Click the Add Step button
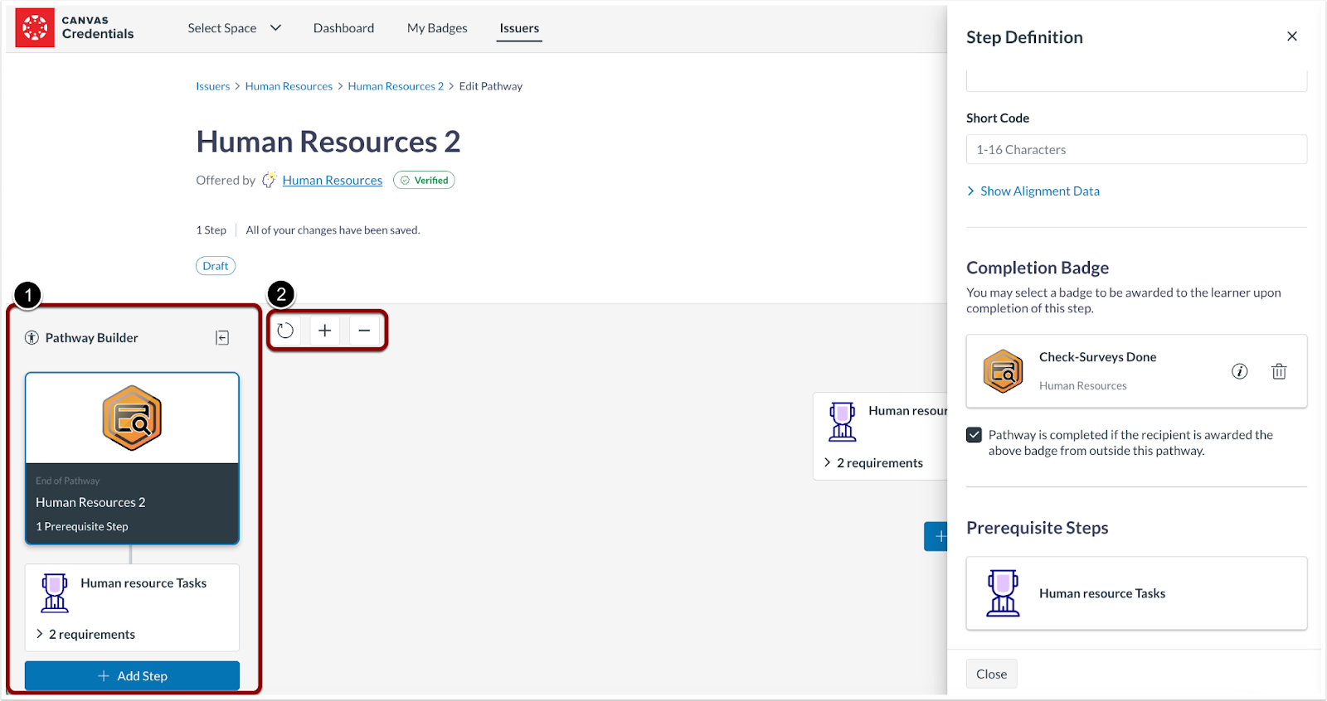The width and height of the screenshot is (1327, 701). pos(132,675)
